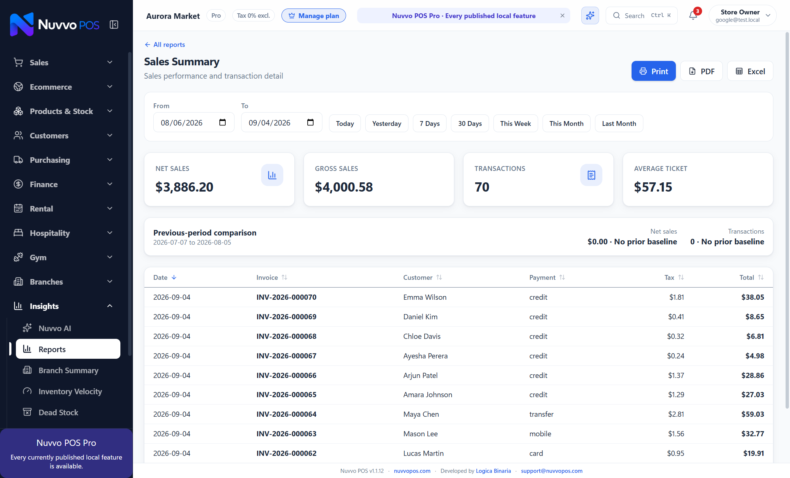Select the Last Month preset
Screen dimensions: 790x478
pos(619,123)
